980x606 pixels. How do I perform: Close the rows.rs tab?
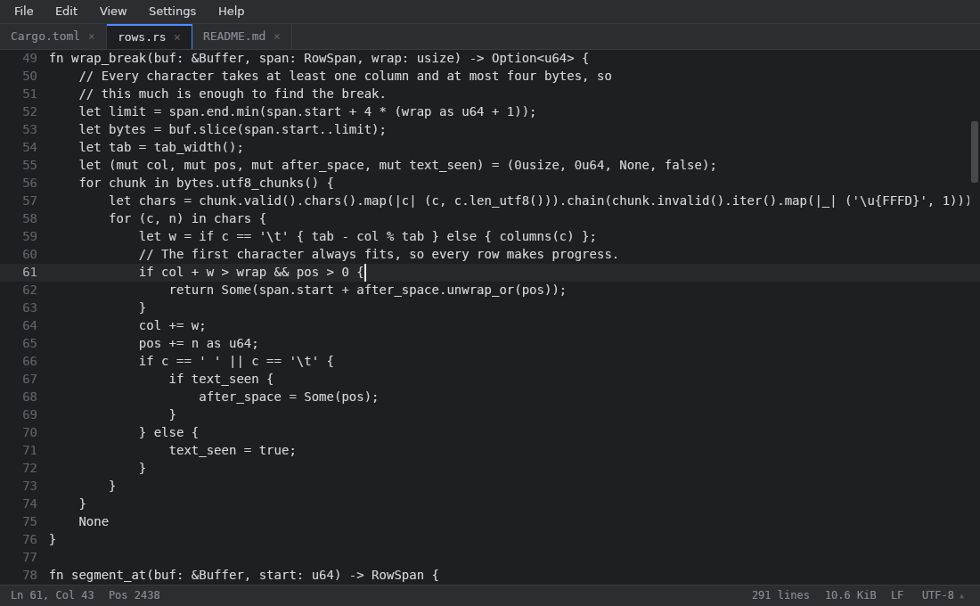(177, 37)
